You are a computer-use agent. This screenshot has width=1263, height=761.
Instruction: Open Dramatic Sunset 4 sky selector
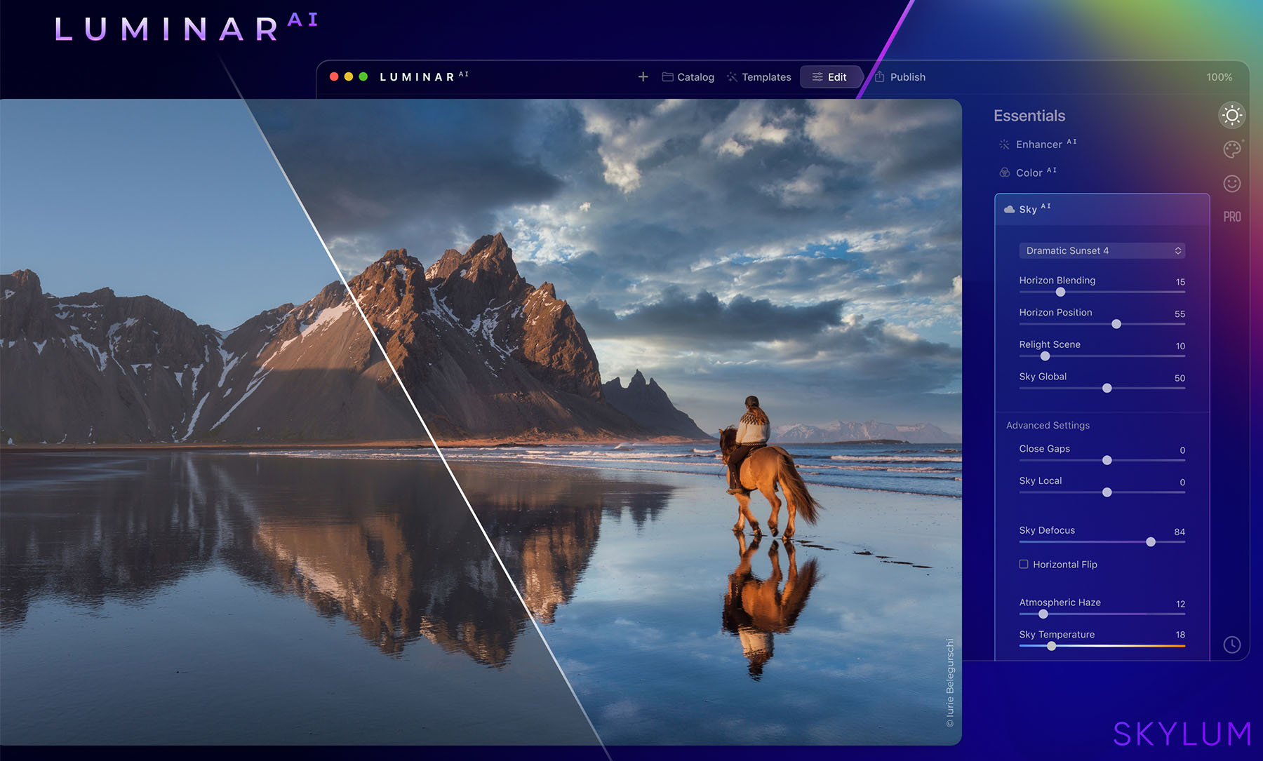click(1101, 250)
